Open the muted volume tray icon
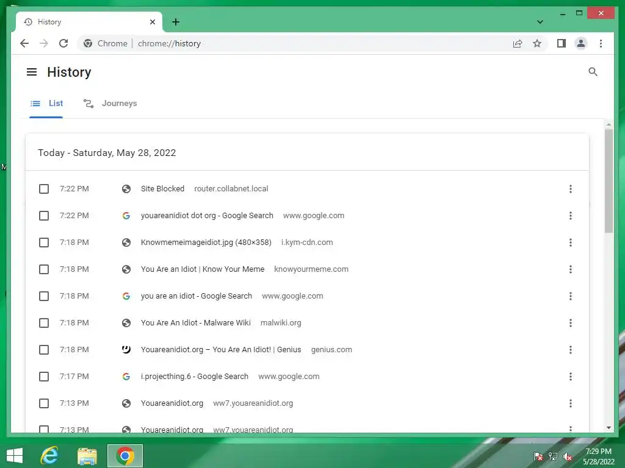The image size is (625, 468). point(568,456)
